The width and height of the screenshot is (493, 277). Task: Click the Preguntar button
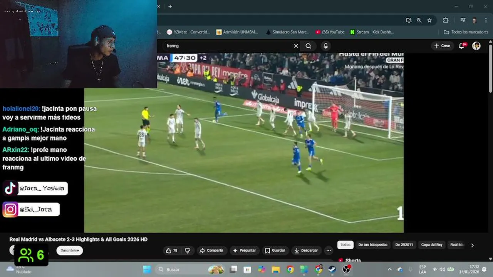244,250
